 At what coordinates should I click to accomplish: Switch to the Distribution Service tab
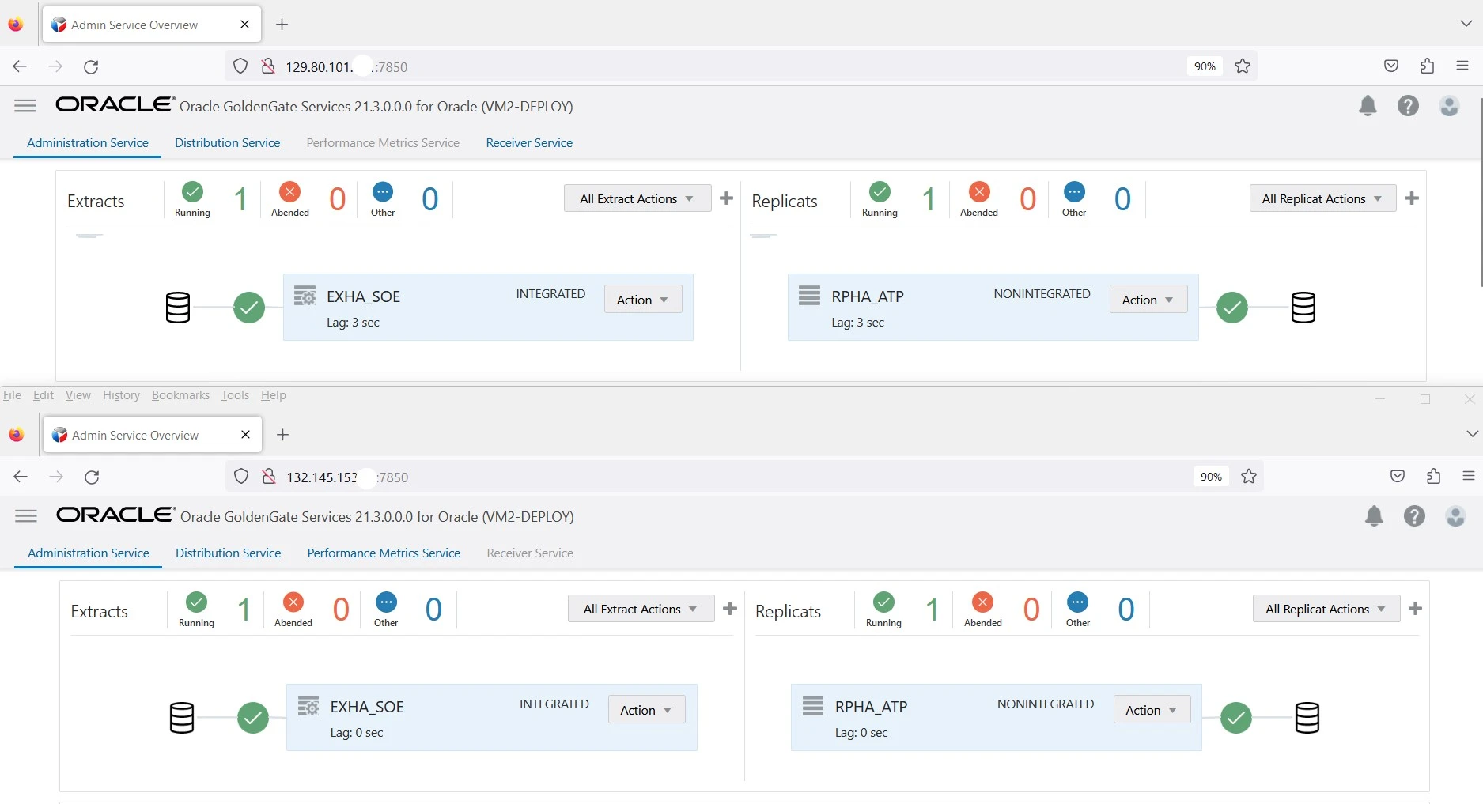pos(227,142)
